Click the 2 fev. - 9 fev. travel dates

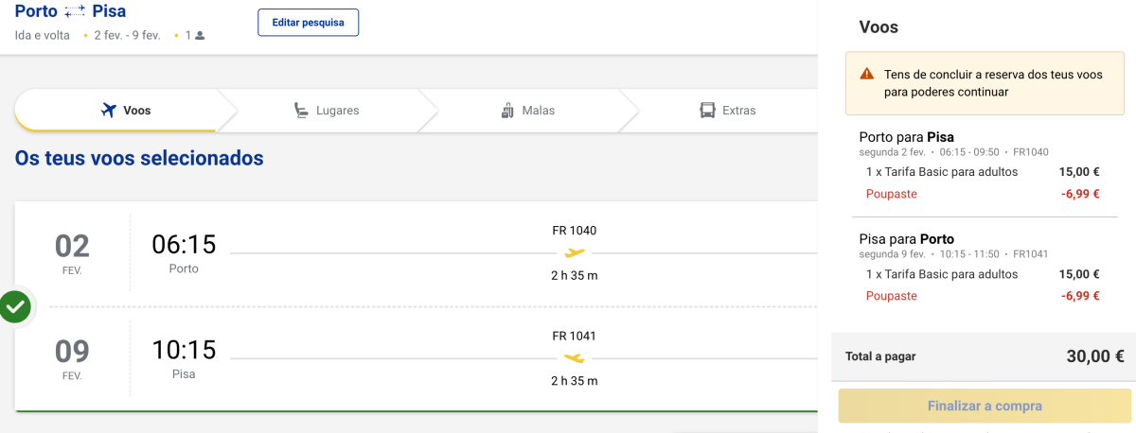tap(127, 36)
